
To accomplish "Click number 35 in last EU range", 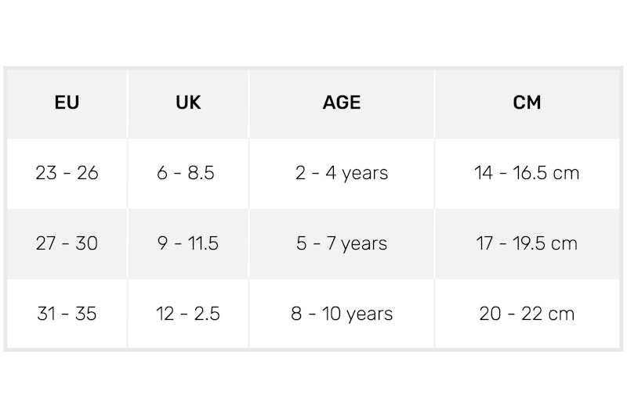I will [85, 314].
